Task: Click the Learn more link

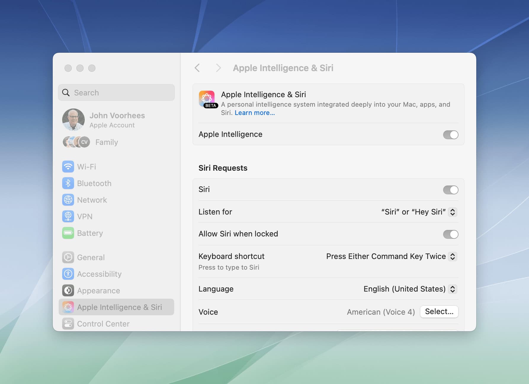Action: click(255, 113)
